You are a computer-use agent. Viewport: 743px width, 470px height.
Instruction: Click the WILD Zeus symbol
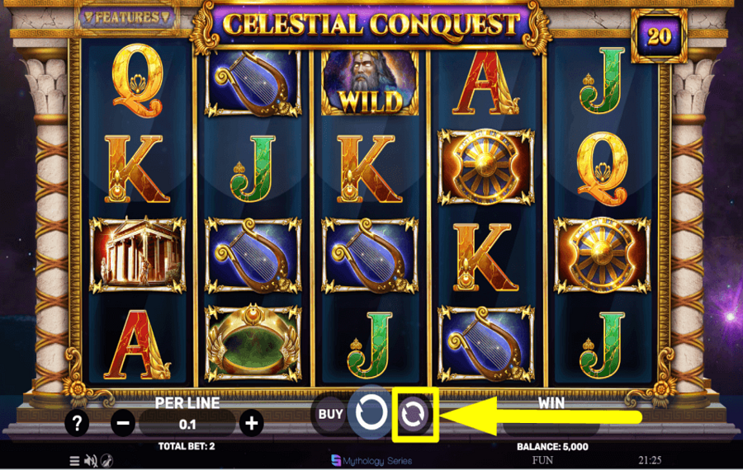[370, 83]
